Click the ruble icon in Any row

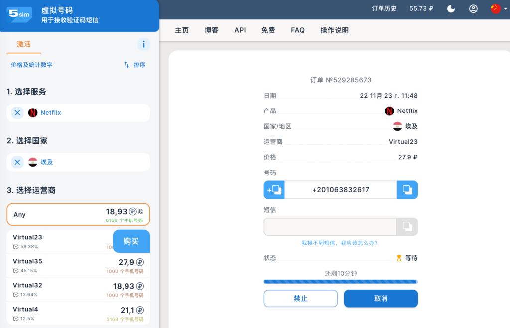(x=132, y=212)
